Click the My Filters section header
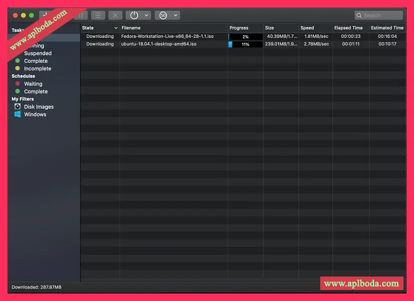The width and height of the screenshot is (414, 301). coord(23,99)
